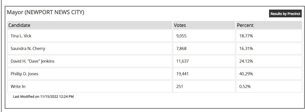Viewport: 305px width, 112px height.
Task: Click the 11,637 votes cell
Action: click(x=204, y=61)
